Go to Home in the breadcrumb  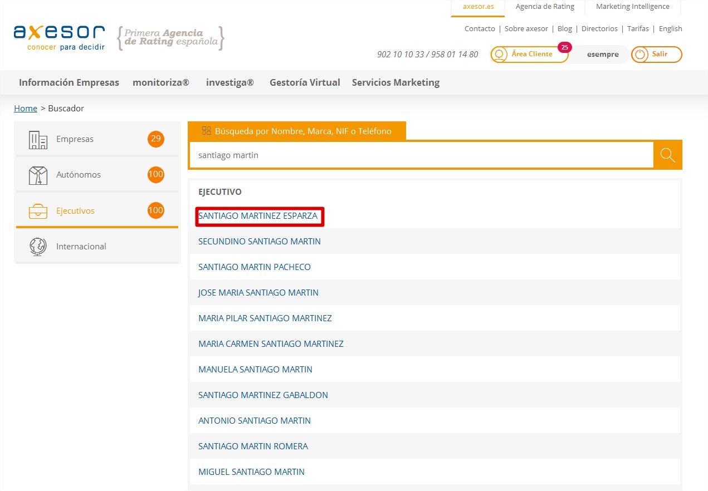coord(26,109)
